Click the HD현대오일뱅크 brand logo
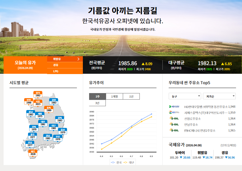 click(174, 106)
